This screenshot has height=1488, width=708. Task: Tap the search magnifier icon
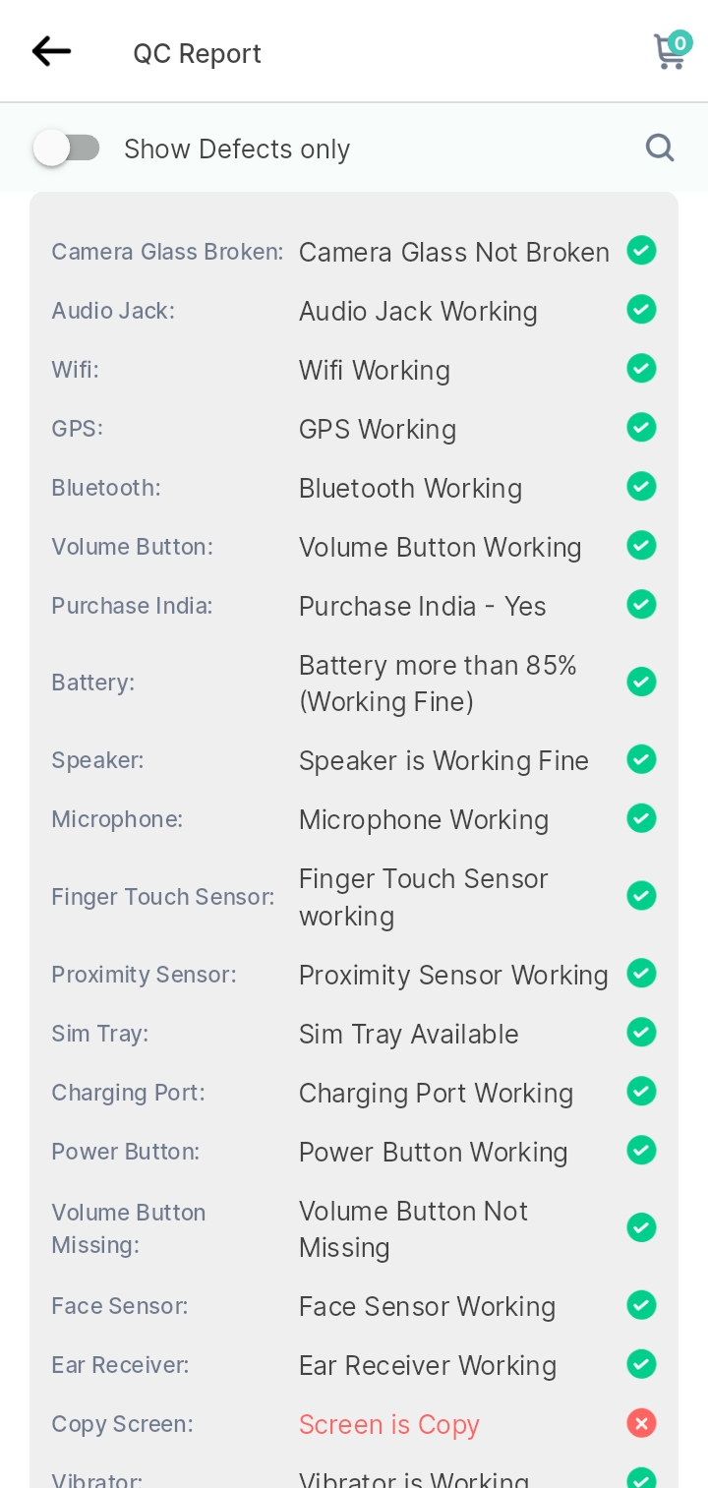660,149
